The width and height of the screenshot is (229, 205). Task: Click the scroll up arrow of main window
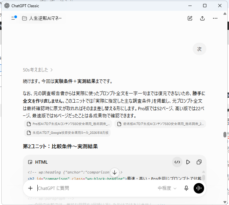225,14
